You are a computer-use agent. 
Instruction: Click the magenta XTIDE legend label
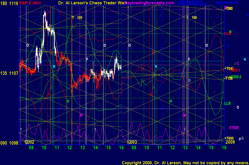pyautogui.click(x=234, y=128)
